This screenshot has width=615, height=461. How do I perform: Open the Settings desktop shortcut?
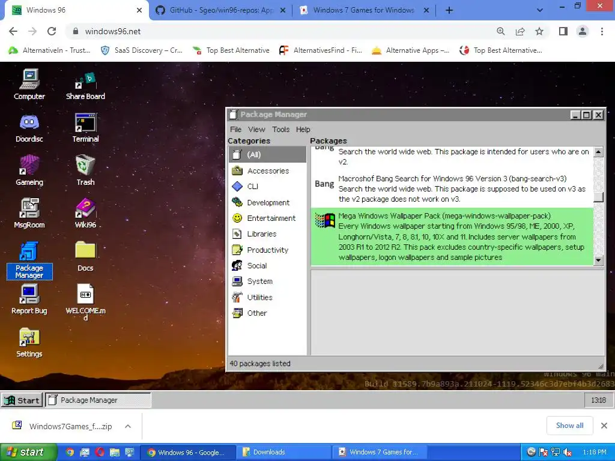point(29,343)
